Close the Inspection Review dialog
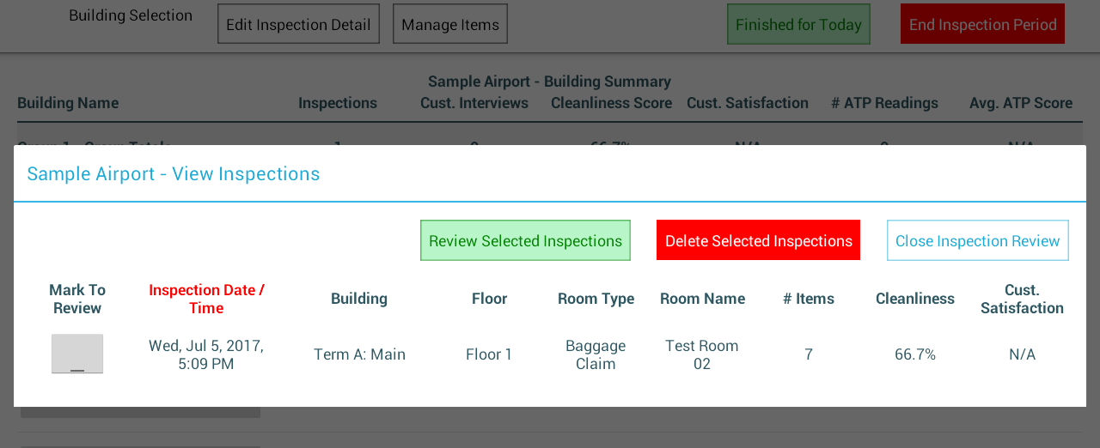 click(x=977, y=240)
